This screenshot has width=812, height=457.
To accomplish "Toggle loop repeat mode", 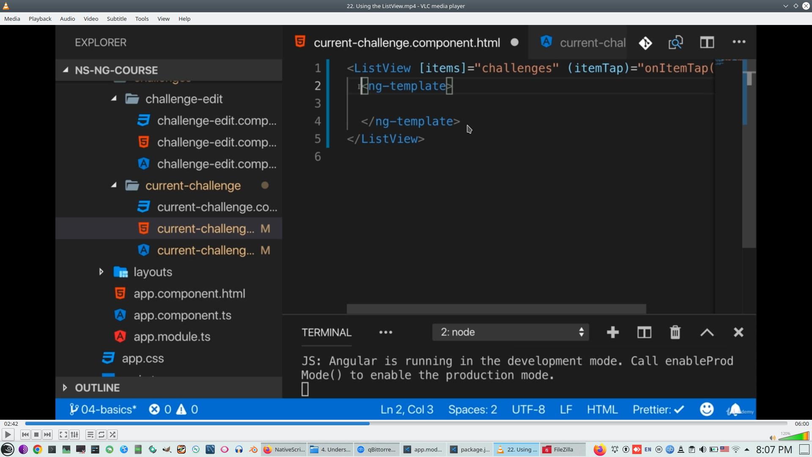I will (101, 435).
